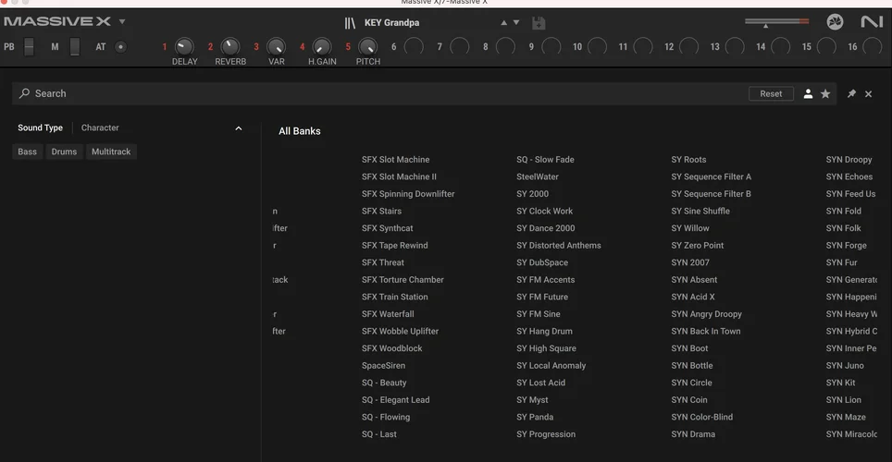Click the DELAY macro knob
This screenshot has height=462, width=892.
[184, 46]
